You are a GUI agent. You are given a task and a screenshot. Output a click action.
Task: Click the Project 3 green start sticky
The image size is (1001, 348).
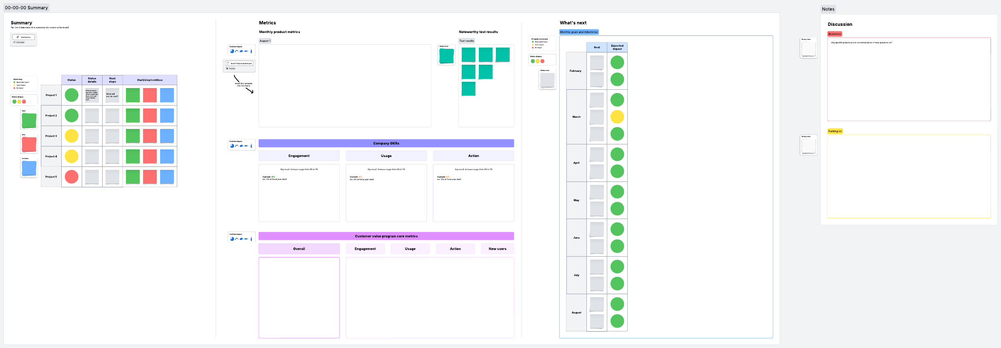point(133,136)
